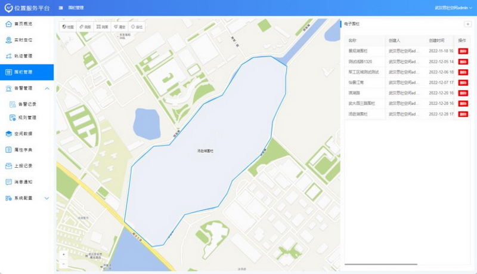Click the locate (定位) toolbar button
This screenshot has width=477, height=274.
pyautogui.click(x=137, y=27)
